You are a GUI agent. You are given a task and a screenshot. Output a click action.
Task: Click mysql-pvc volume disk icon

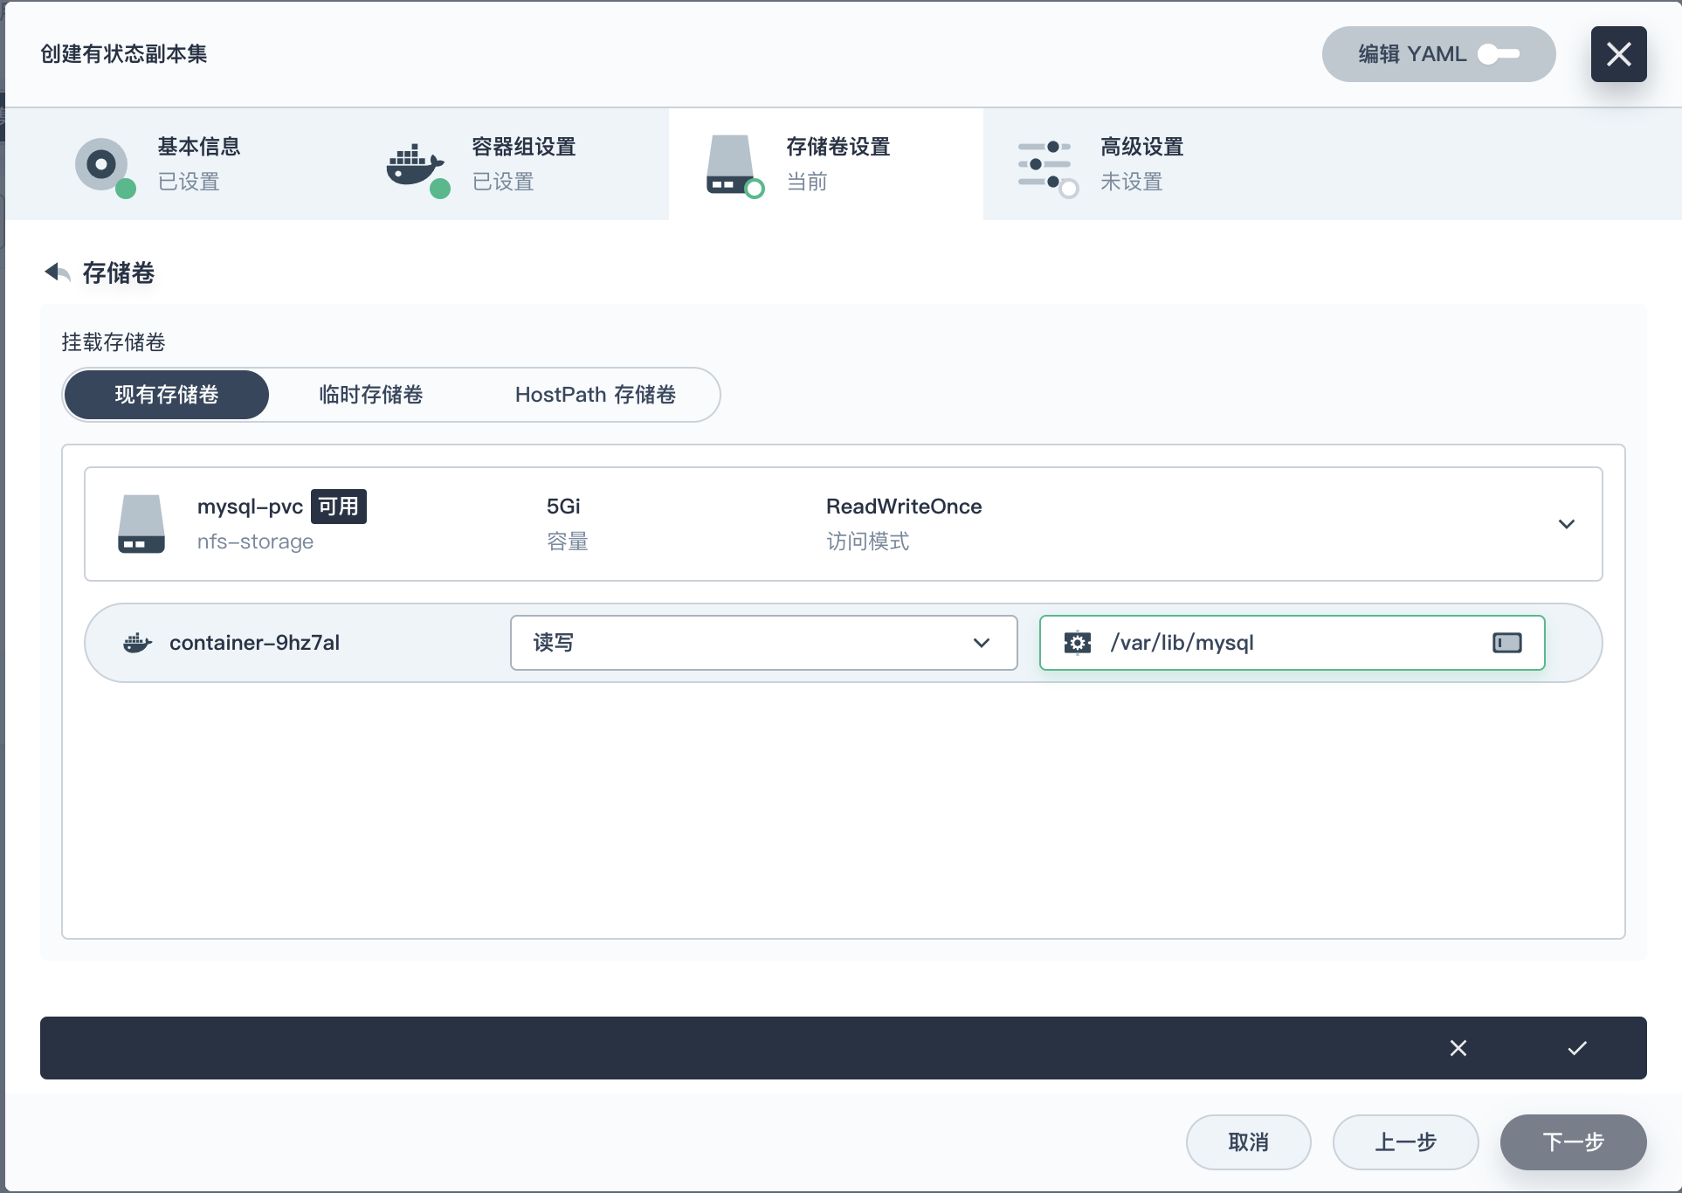(x=141, y=524)
